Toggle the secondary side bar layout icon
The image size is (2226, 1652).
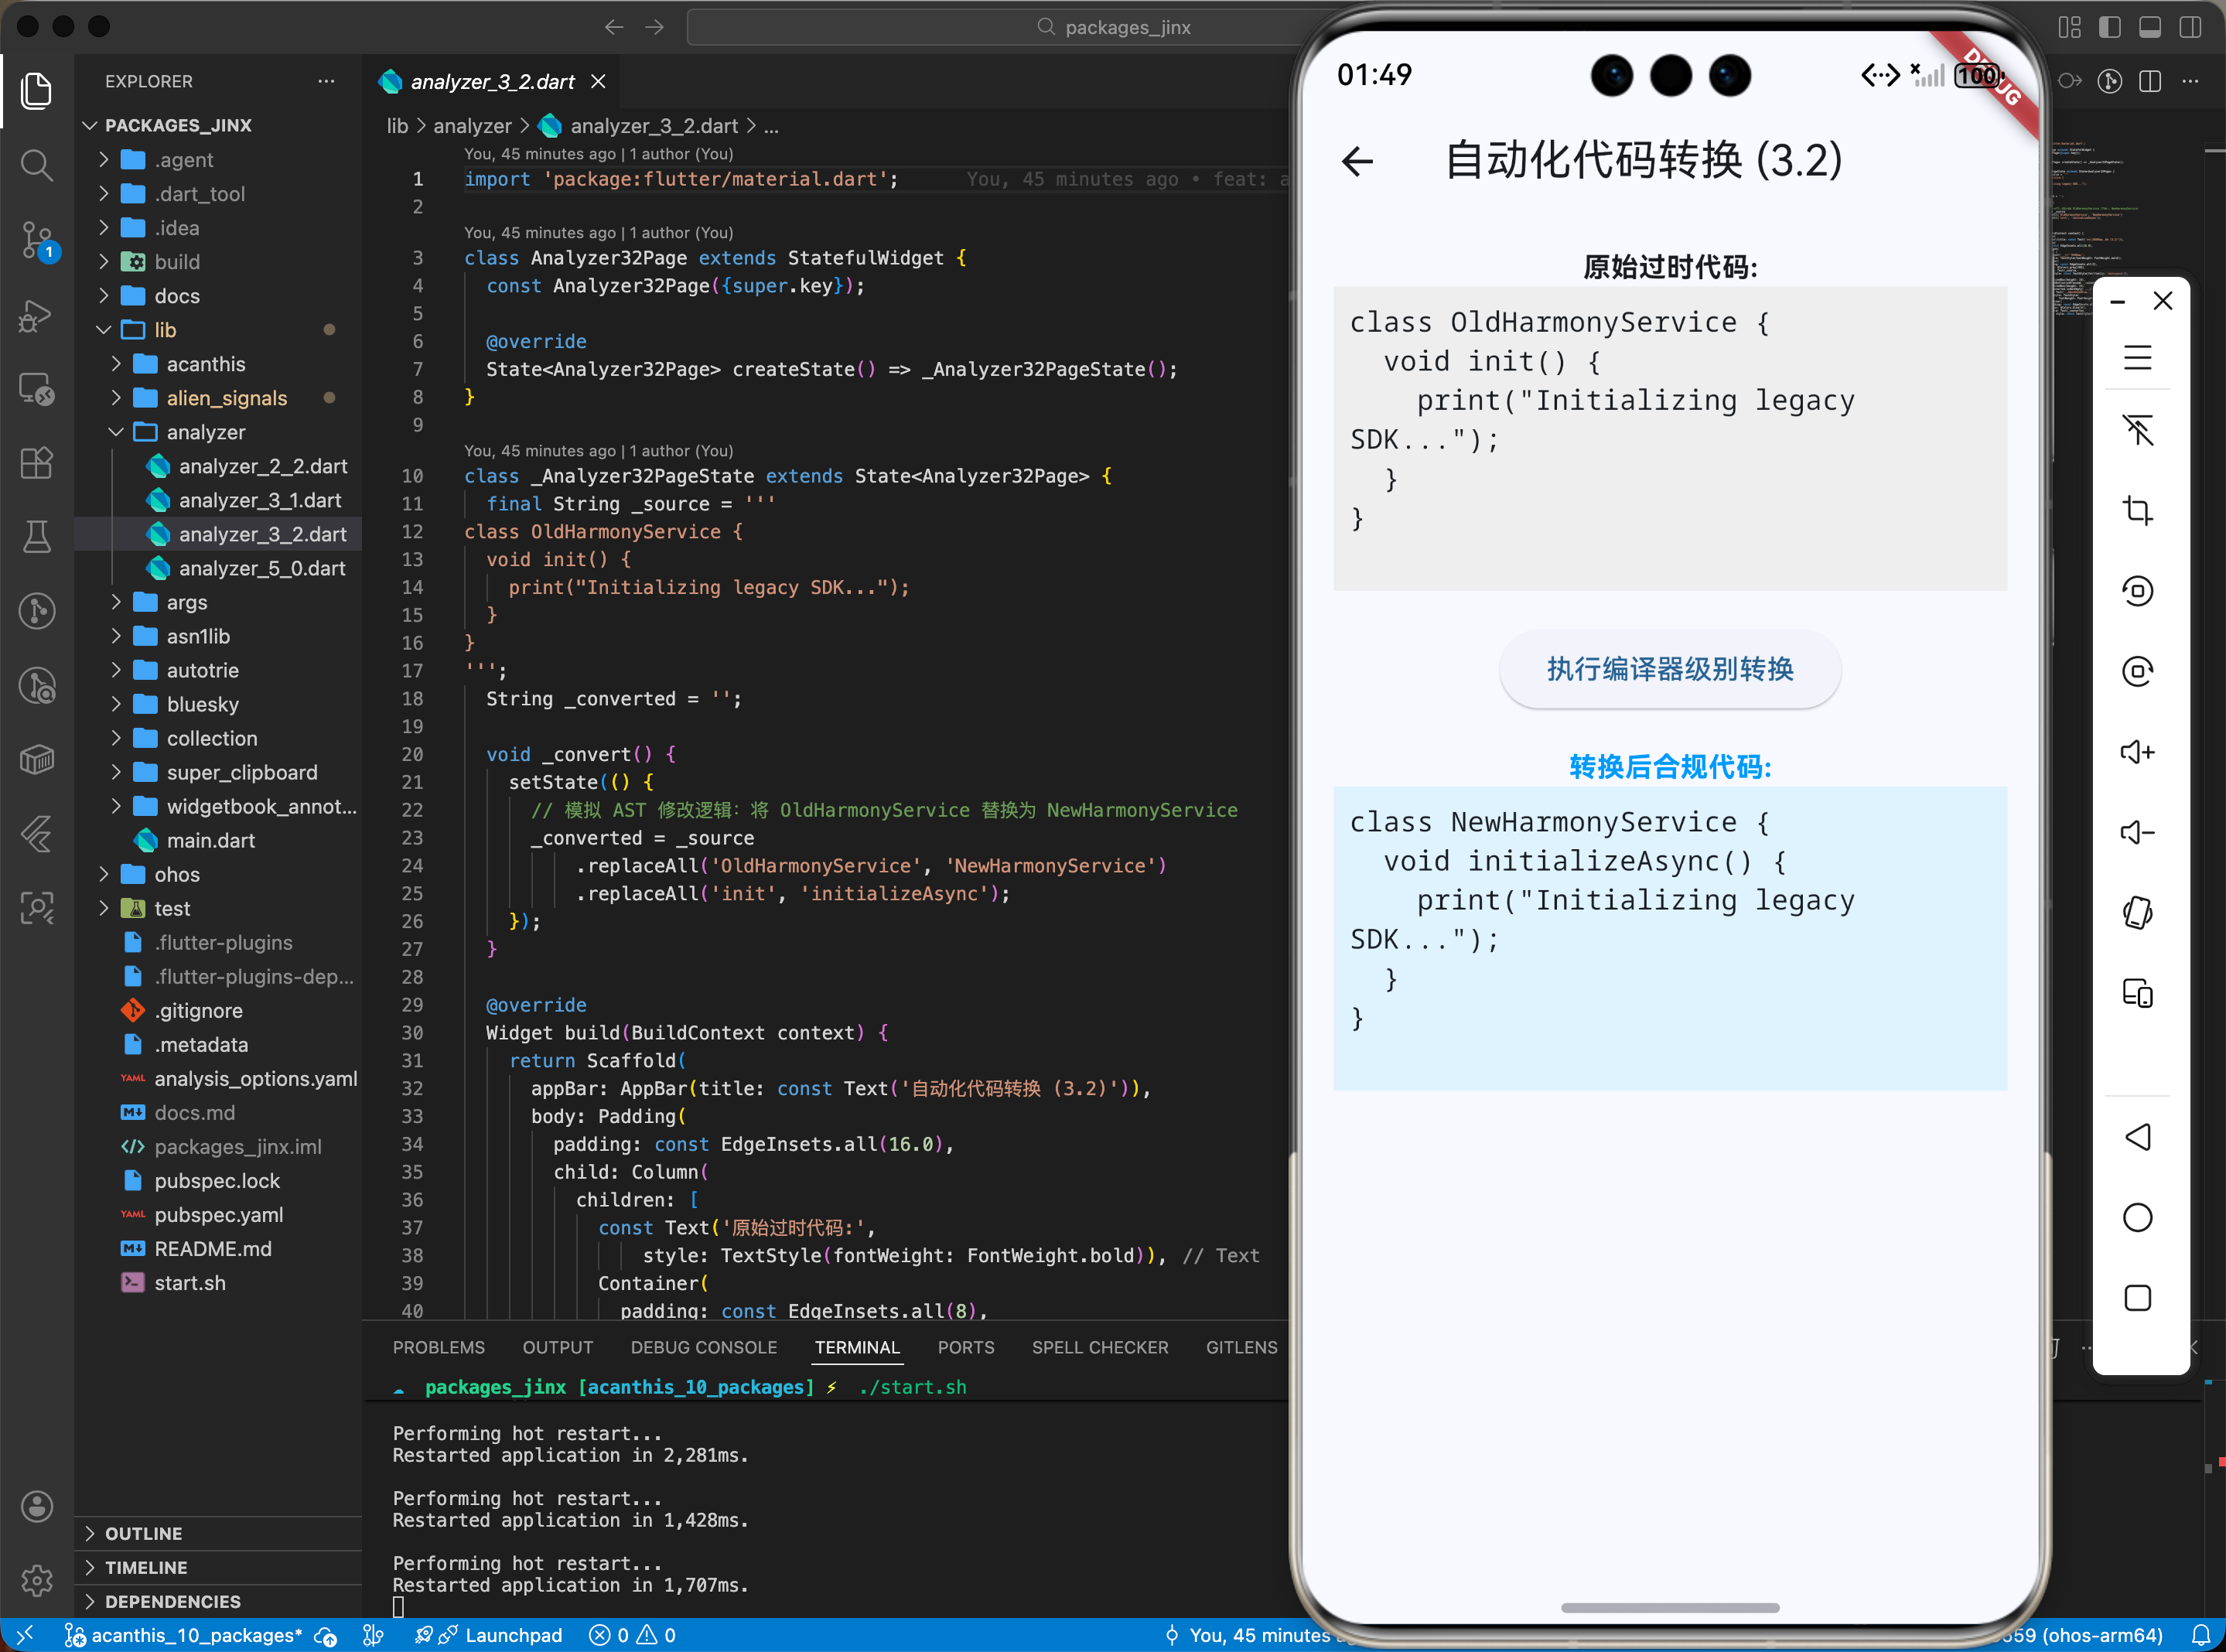[2190, 27]
